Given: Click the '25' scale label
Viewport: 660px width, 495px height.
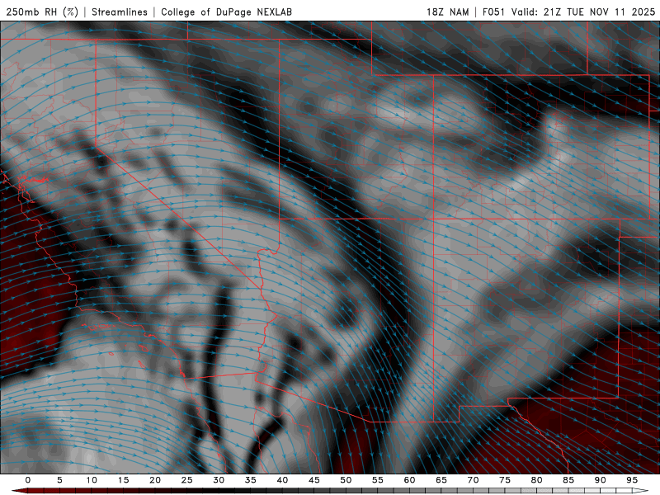Looking at the screenshot, I should [187, 480].
